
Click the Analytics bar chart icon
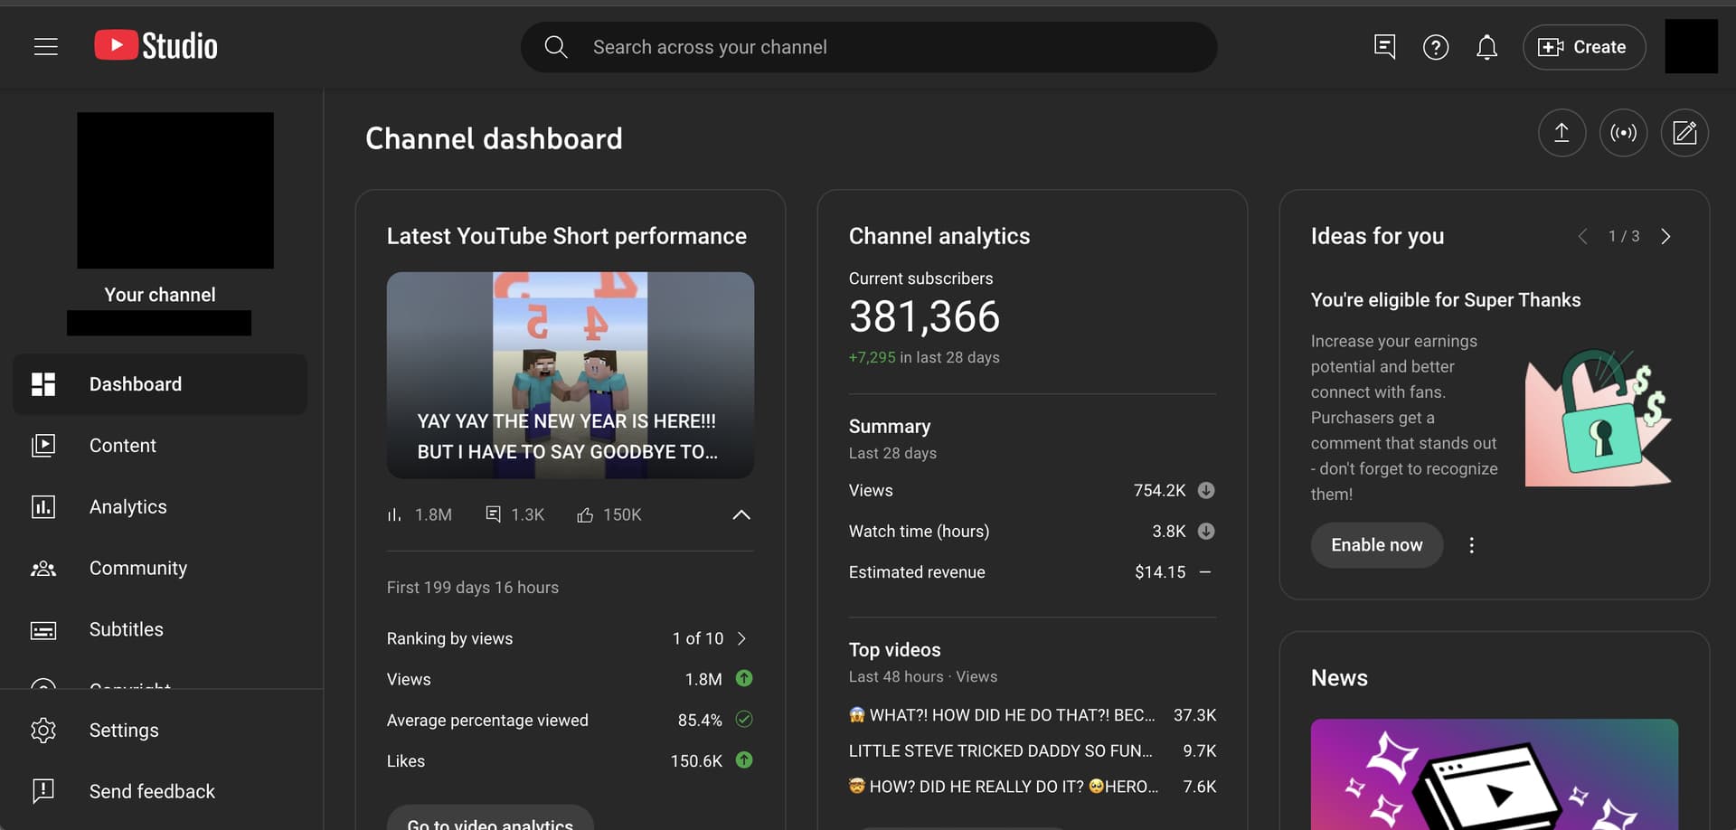point(43,507)
